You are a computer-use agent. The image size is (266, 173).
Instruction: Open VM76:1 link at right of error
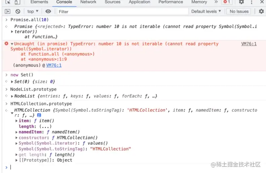(x=249, y=44)
